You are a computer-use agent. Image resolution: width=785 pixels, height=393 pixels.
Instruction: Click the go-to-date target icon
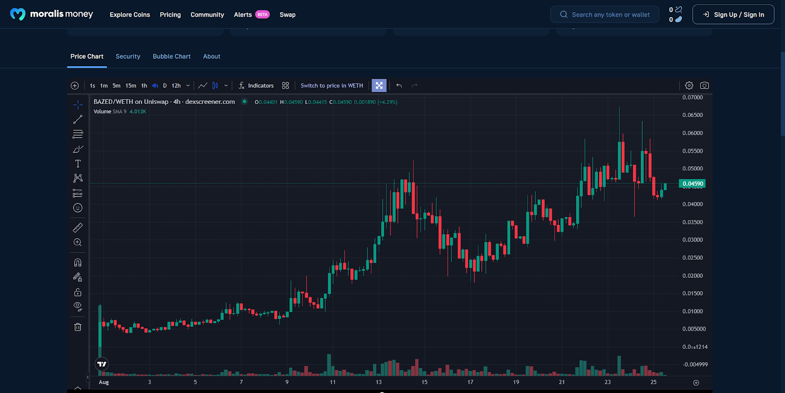click(x=696, y=383)
